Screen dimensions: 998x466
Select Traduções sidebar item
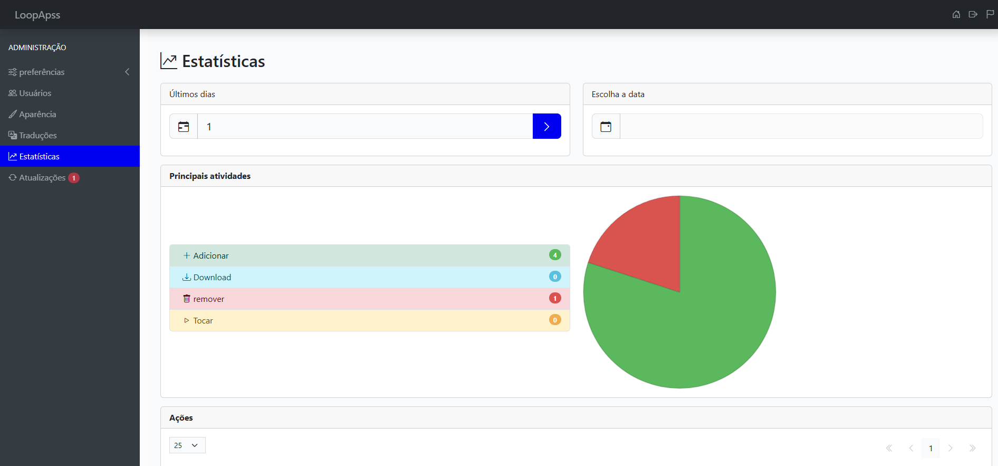[38, 135]
